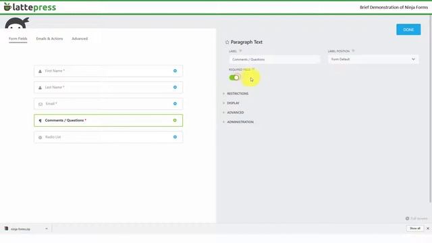Image resolution: width=432 pixels, height=243 pixels.
Task: Click the lattepress logo
Action: click(30, 7)
